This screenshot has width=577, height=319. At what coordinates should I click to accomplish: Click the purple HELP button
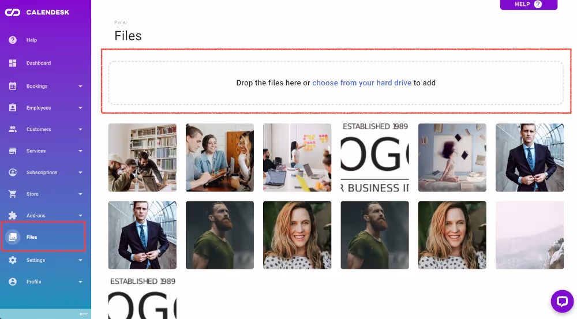click(529, 5)
